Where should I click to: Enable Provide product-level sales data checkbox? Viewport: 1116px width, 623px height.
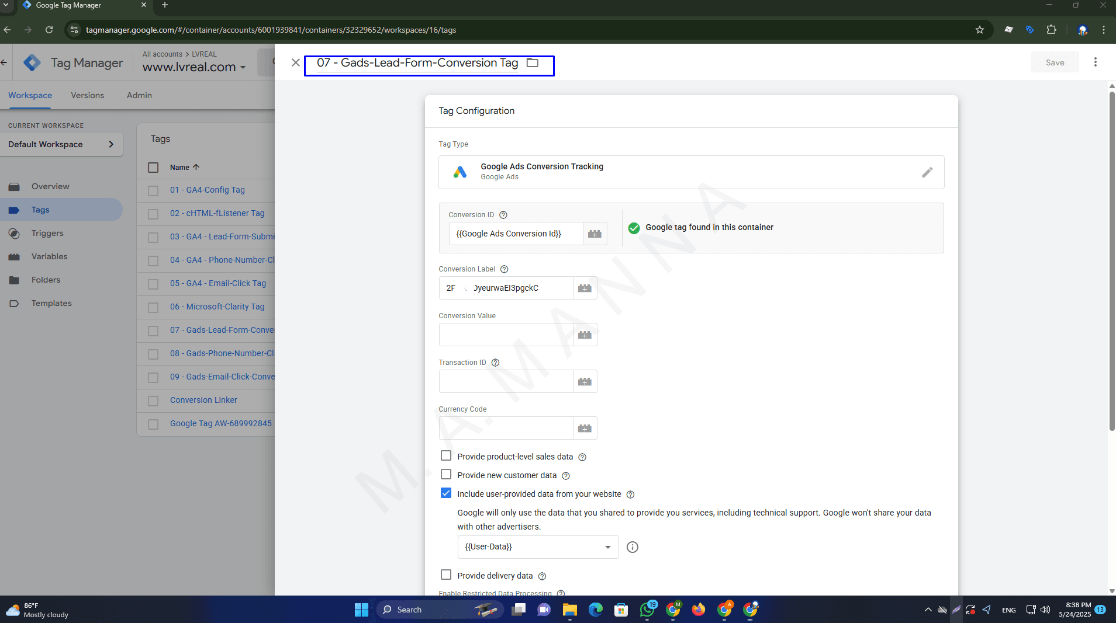click(446, 456)
